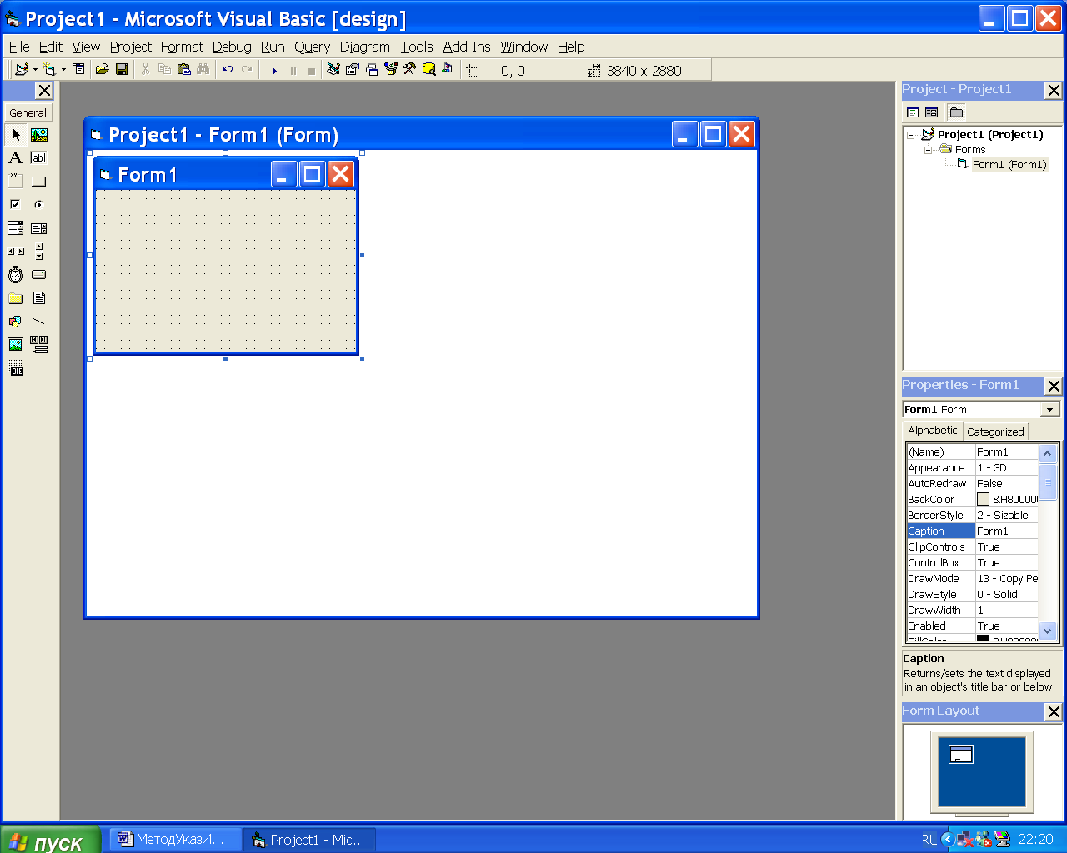Click the properties list scroll-down arrow
The image size is (1067, 853).
click(1048, 631)
